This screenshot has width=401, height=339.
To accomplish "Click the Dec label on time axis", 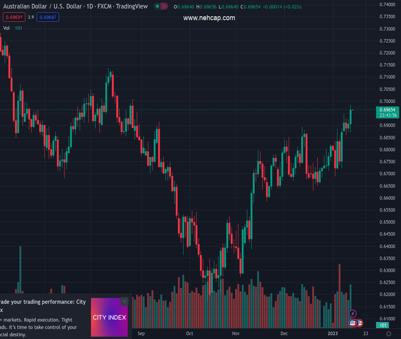I will (x=284, y=333).
